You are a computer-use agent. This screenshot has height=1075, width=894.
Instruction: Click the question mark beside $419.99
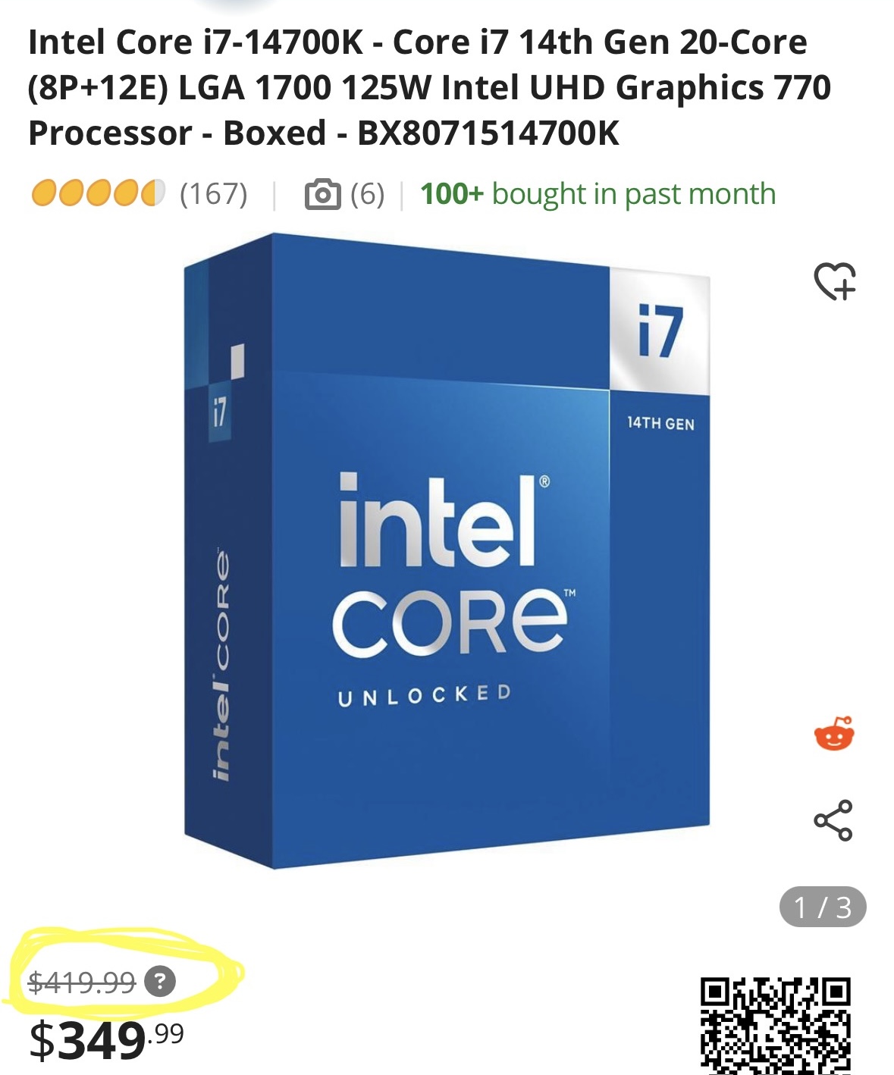pyautogui.click(x=160, y=982)
